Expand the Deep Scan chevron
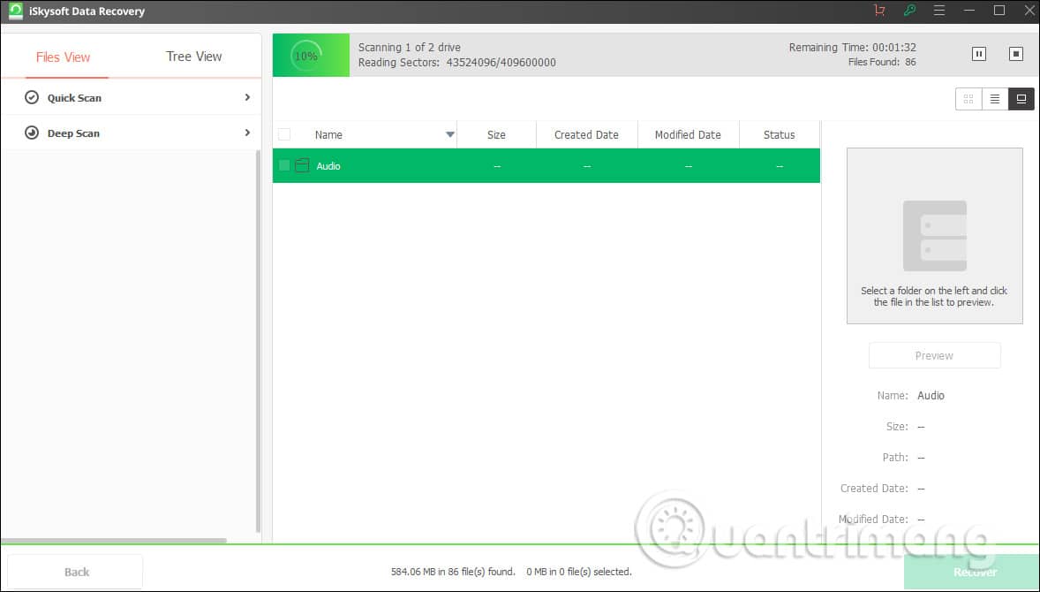The image size is (1040, 592). coord(247,133)
